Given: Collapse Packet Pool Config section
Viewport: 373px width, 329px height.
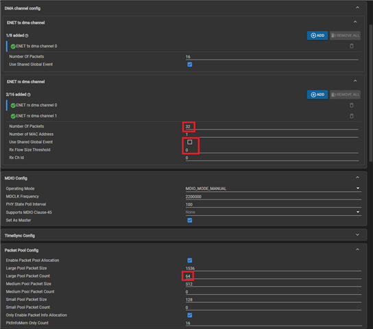Looking at the screenshot, I should (x=357, y=249).
